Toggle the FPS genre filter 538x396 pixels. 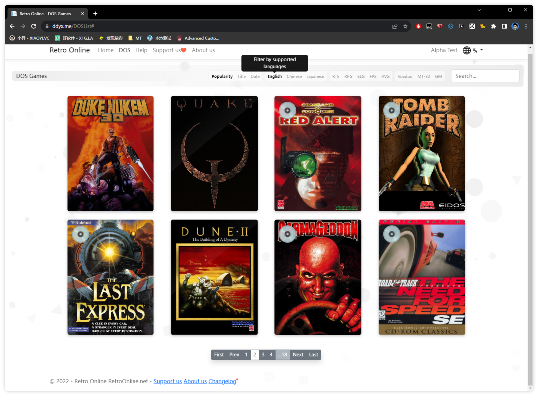coord(373,77)
